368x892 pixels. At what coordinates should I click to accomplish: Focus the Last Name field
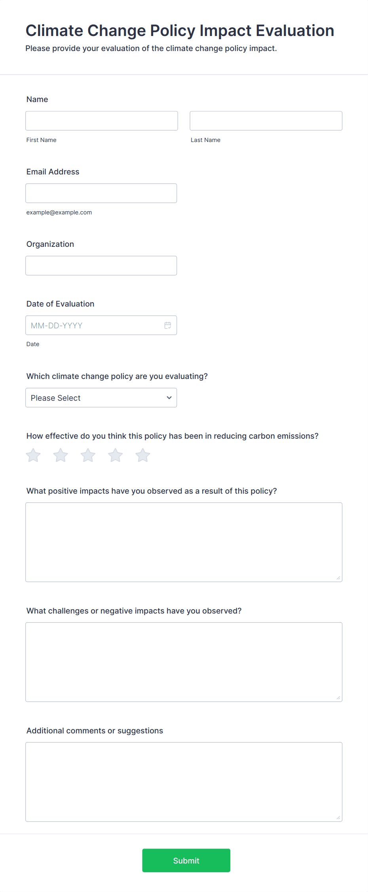tap(266, 121)
